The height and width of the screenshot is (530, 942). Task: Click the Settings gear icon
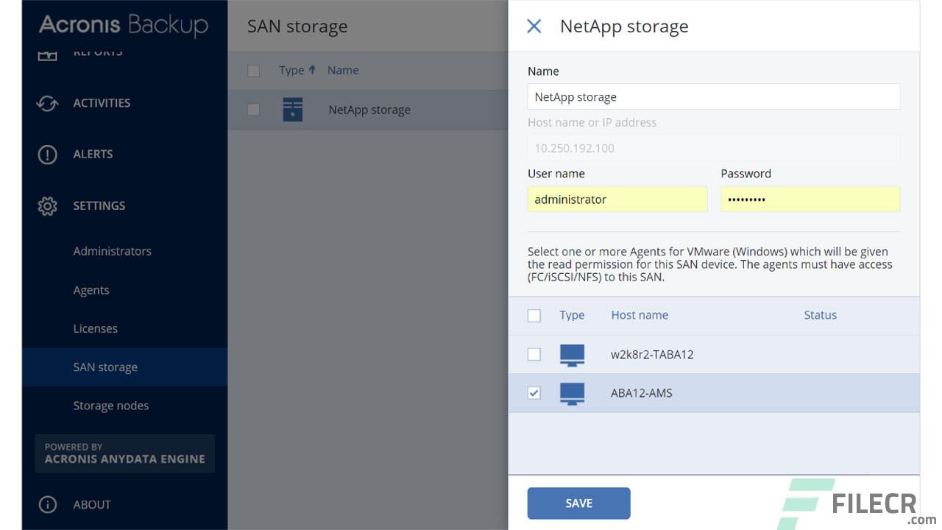click(x=47, y=206)
